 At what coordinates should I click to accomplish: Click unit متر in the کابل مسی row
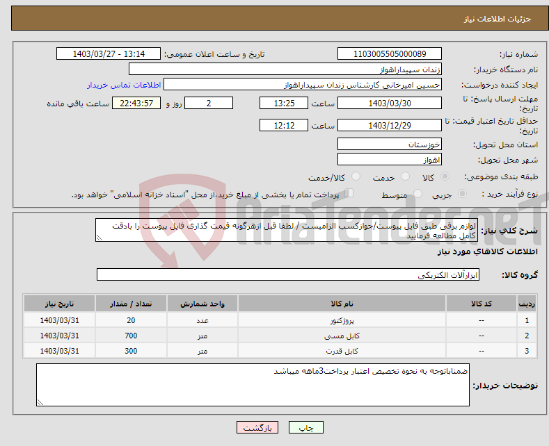(202, 336)
